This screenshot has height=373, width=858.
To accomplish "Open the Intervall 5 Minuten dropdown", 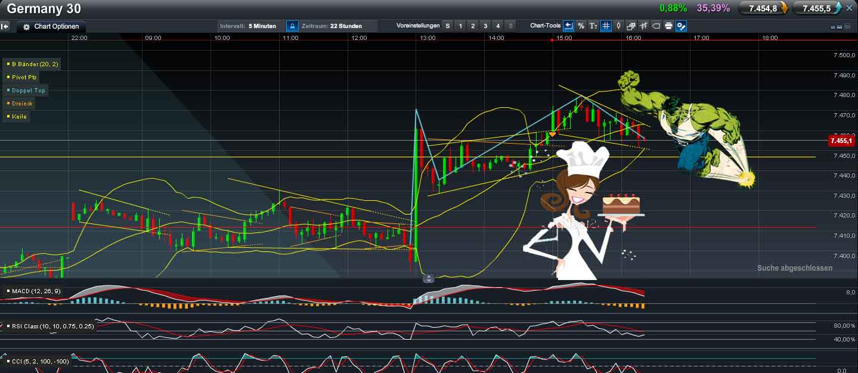I will 250,26.
